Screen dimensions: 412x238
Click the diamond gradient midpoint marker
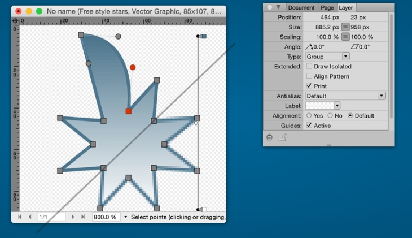click(196, 123)
